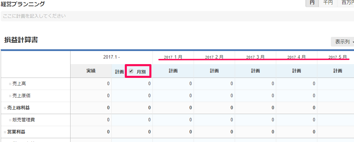This screenshot has width=354, height=142.
Task: Click the 売上高 計画 cell for 1月
Action: click(x=173, y=84)
